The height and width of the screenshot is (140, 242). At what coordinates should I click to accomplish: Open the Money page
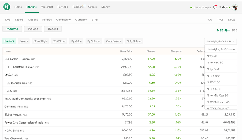(106, 7)
